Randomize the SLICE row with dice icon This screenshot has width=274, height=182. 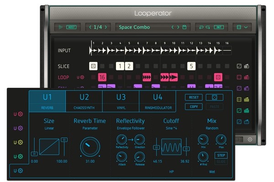click(239, 66)
